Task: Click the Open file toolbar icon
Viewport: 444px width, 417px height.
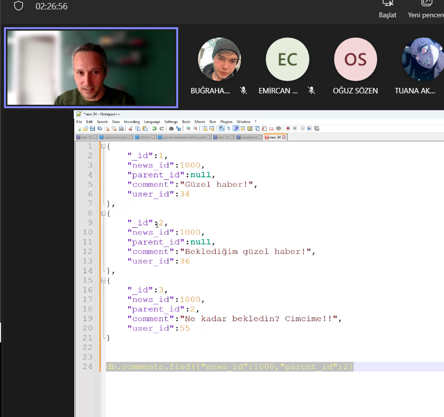Action: click(85, 128)
